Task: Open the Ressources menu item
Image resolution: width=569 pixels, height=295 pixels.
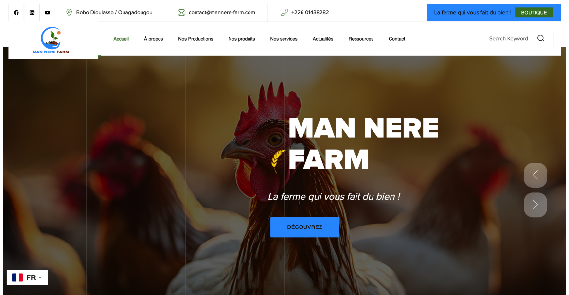Action: point(361,39)
